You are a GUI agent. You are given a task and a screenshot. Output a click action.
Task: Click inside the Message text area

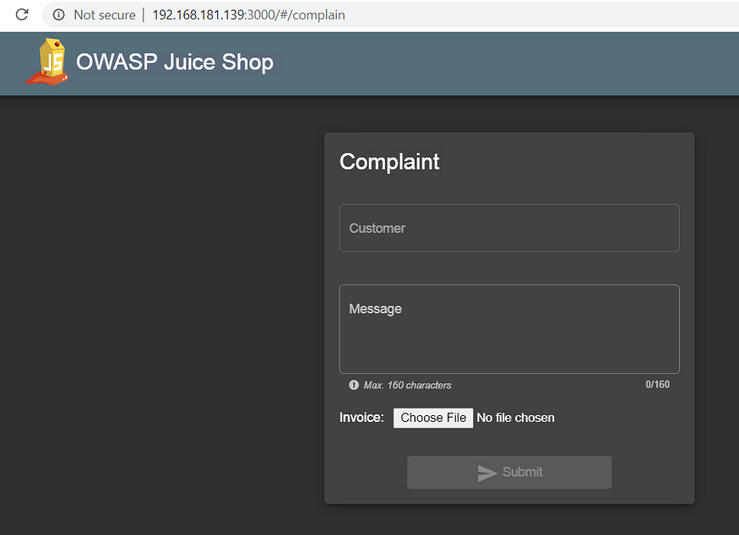(509, 329)
